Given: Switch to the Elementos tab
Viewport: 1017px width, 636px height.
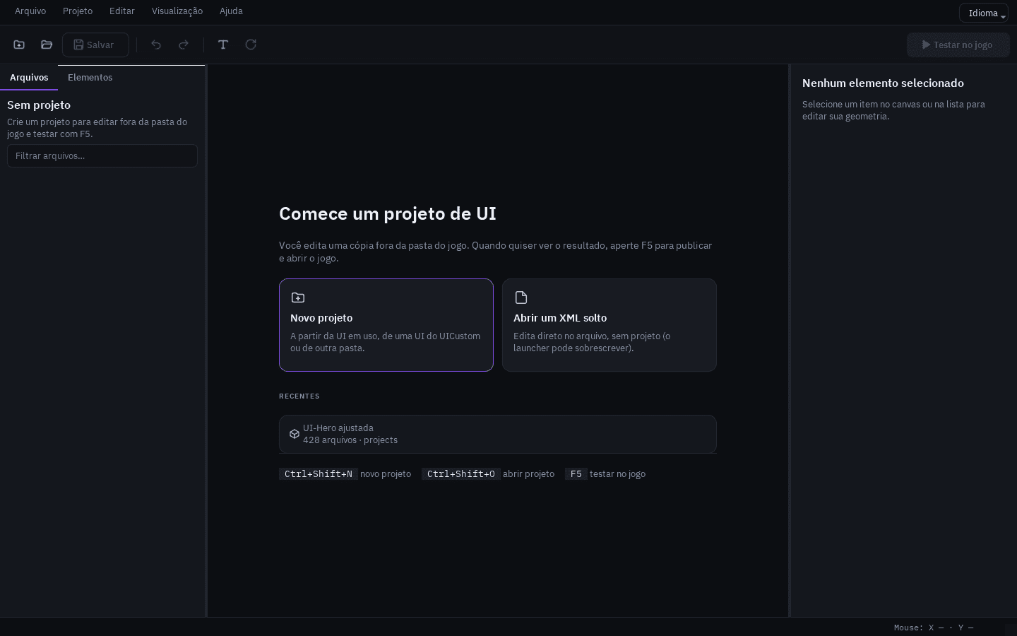Looking at the screenshot, I should [90, 78].
